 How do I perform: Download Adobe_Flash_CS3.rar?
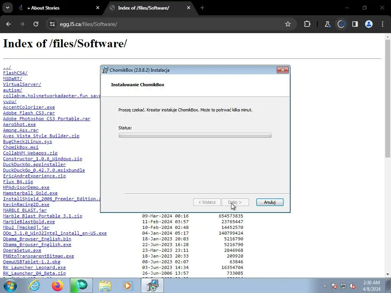pos(29,113)
